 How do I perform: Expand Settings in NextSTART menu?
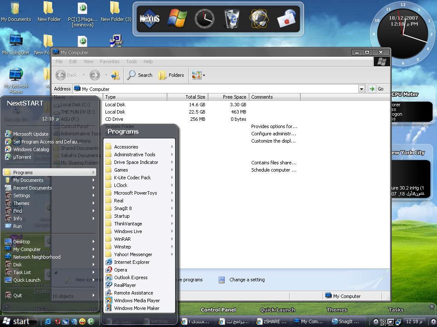coord(50,196)
